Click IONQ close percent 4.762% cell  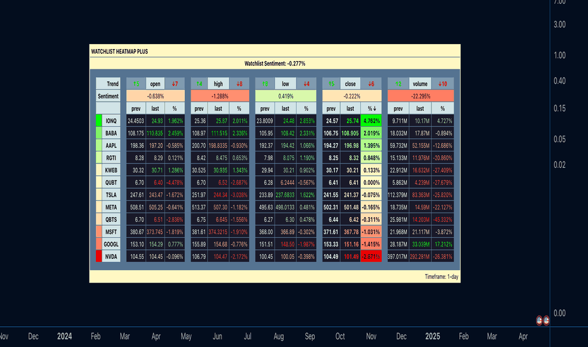coord(371,121)
